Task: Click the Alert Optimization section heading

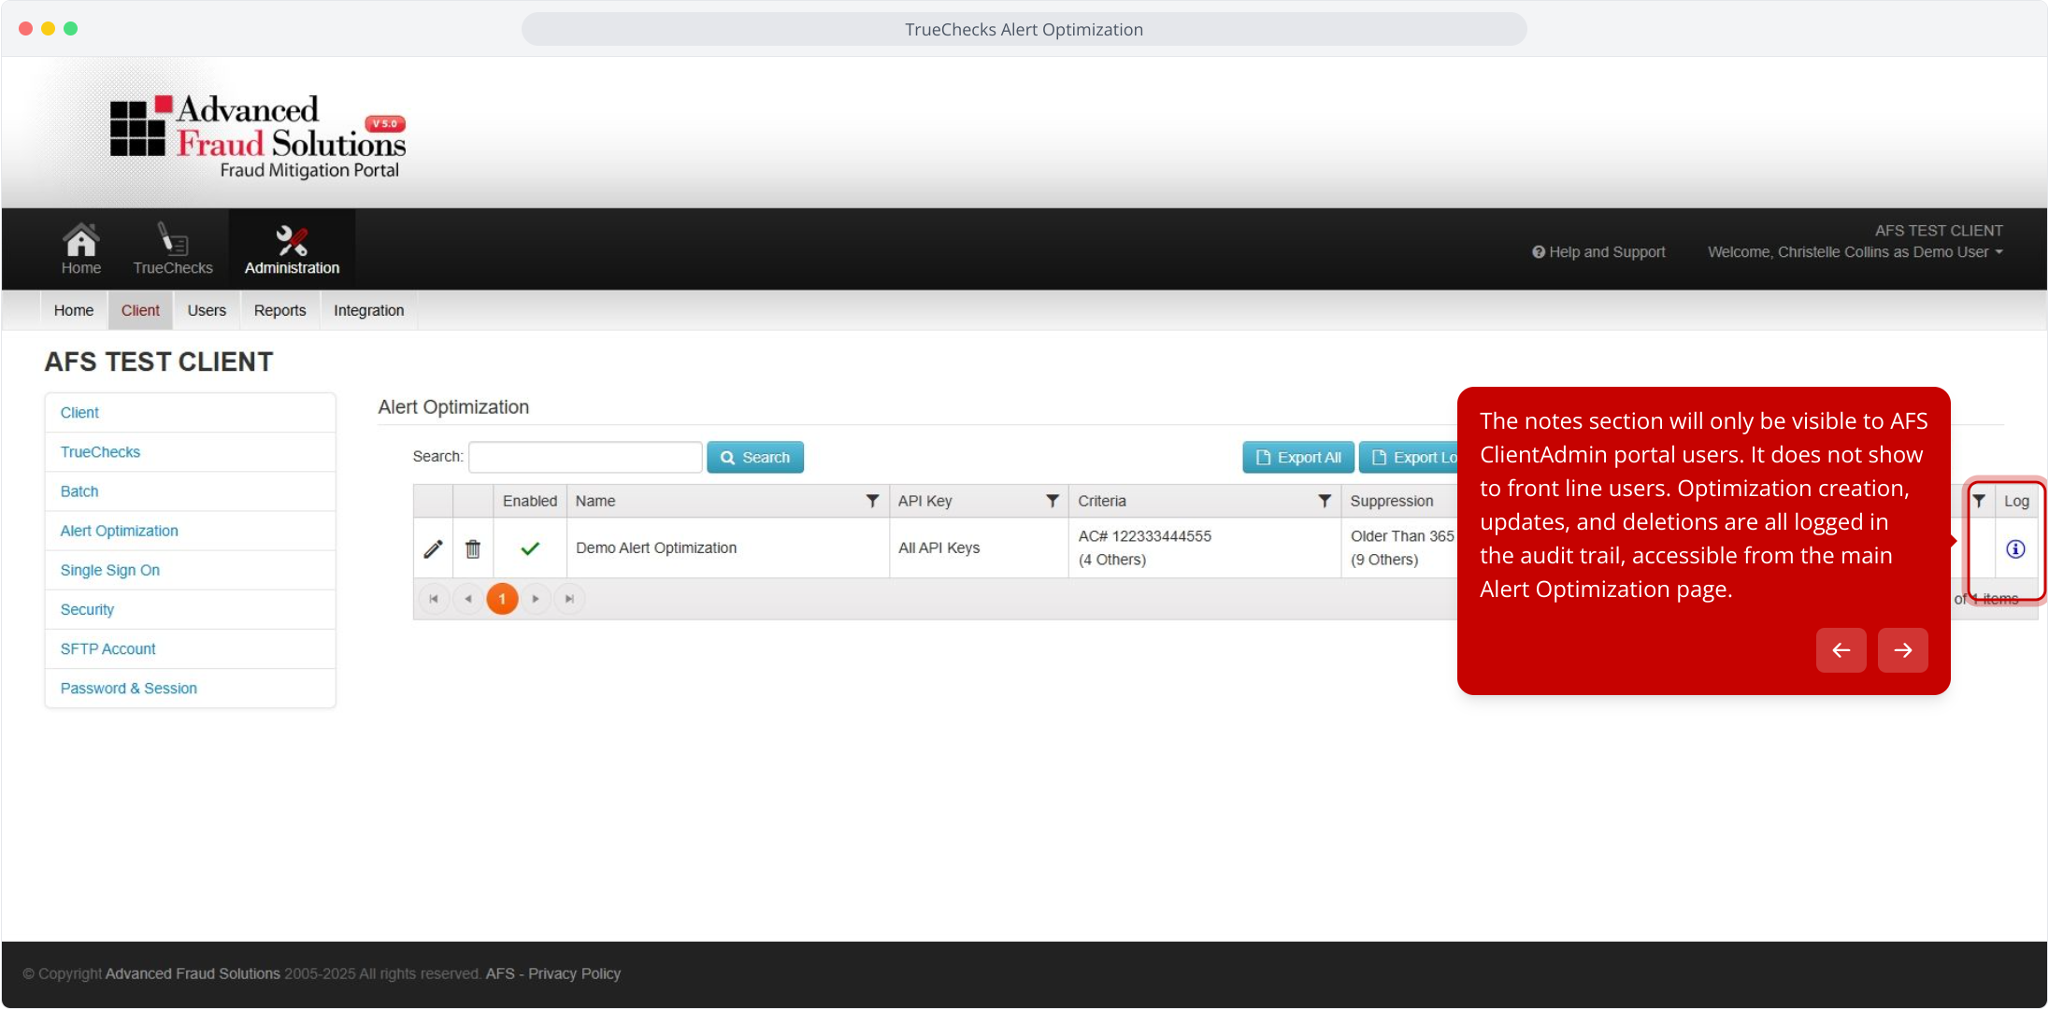Action: click(453, 407)
